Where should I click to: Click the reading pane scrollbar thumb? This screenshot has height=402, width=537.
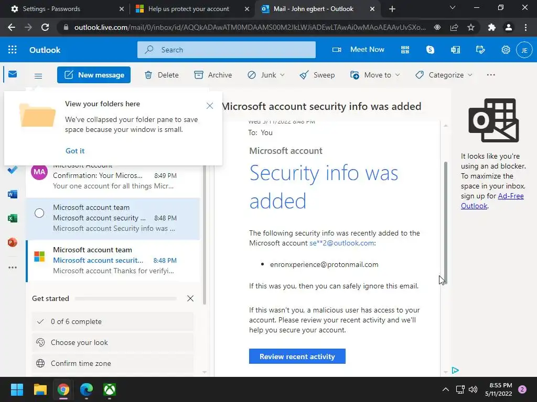(446, 222)
